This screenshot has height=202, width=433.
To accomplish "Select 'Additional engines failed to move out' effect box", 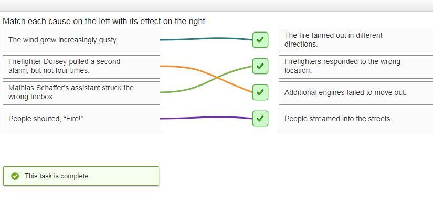I will click(356, 93).
